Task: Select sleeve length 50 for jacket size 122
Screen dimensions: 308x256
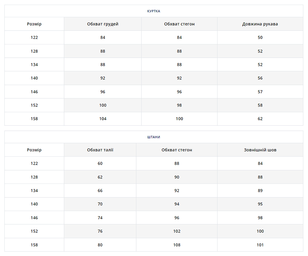Action: pyautogui.click(x=260, y=37)
